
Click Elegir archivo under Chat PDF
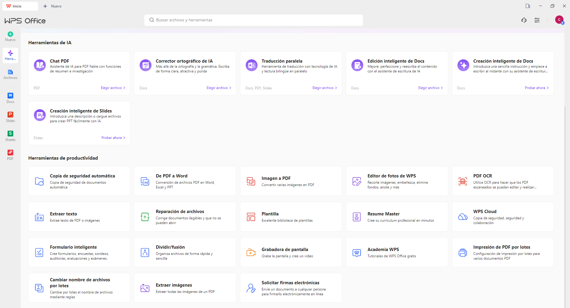[113, 88]
